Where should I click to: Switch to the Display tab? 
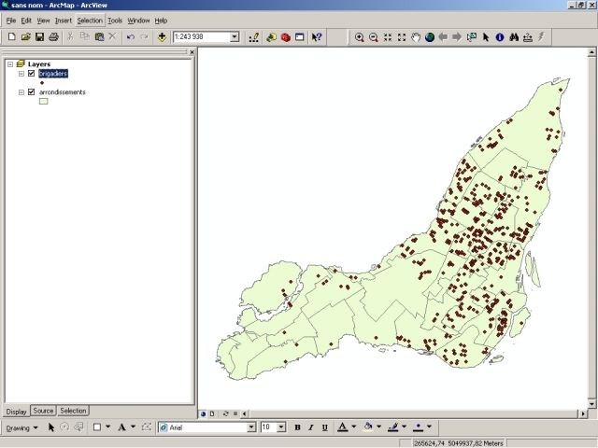click(17, 412)
